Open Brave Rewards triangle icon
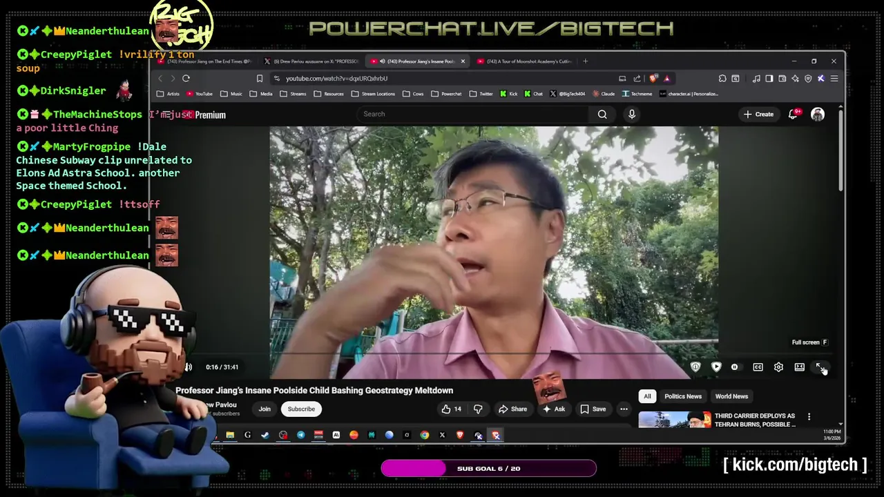The height and width of the screenshot is (497, 884). [666, 79]
